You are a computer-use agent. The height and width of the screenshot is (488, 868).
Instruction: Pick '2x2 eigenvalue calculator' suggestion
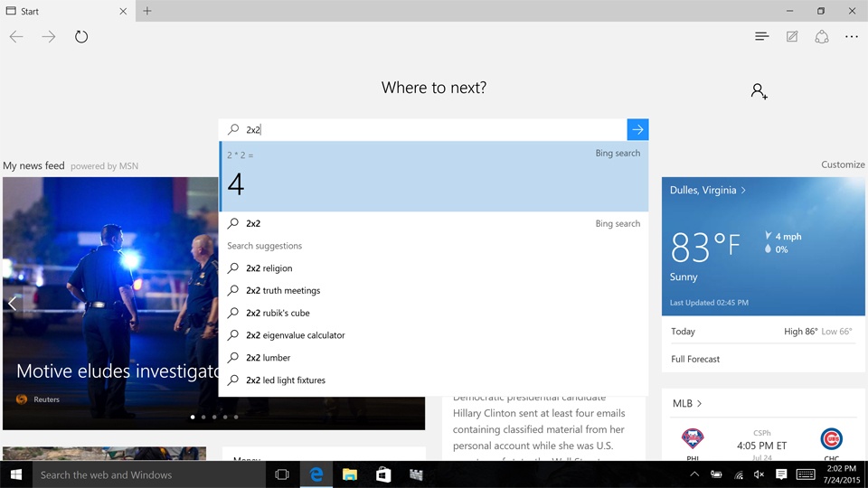[x=434, y=335]
